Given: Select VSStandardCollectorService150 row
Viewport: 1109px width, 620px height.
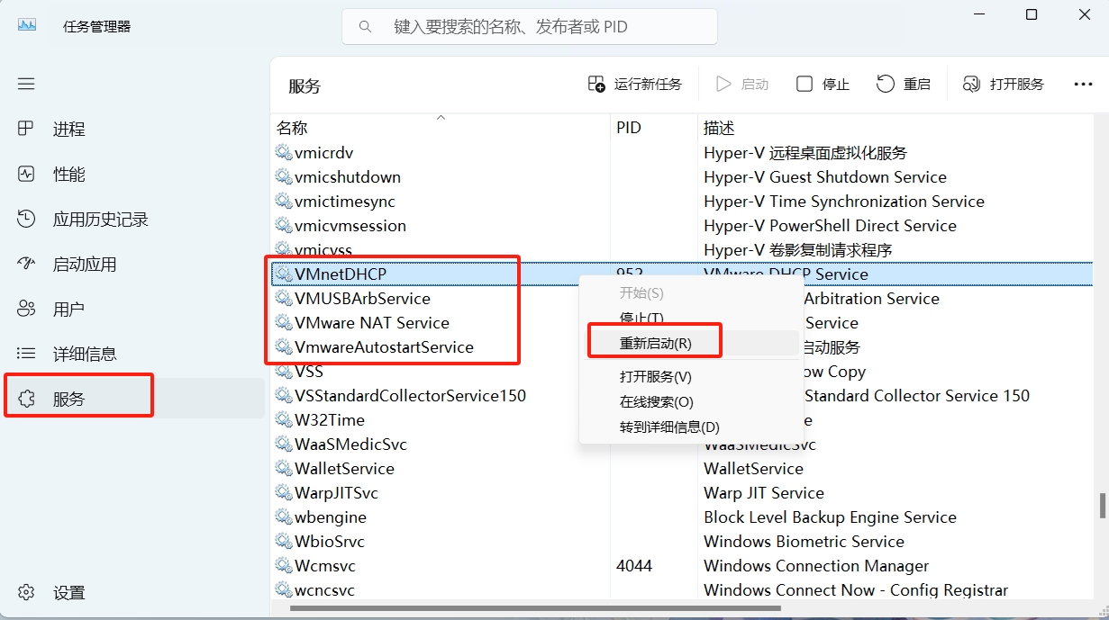Looking at the screenshot, I should click(681, 396).
